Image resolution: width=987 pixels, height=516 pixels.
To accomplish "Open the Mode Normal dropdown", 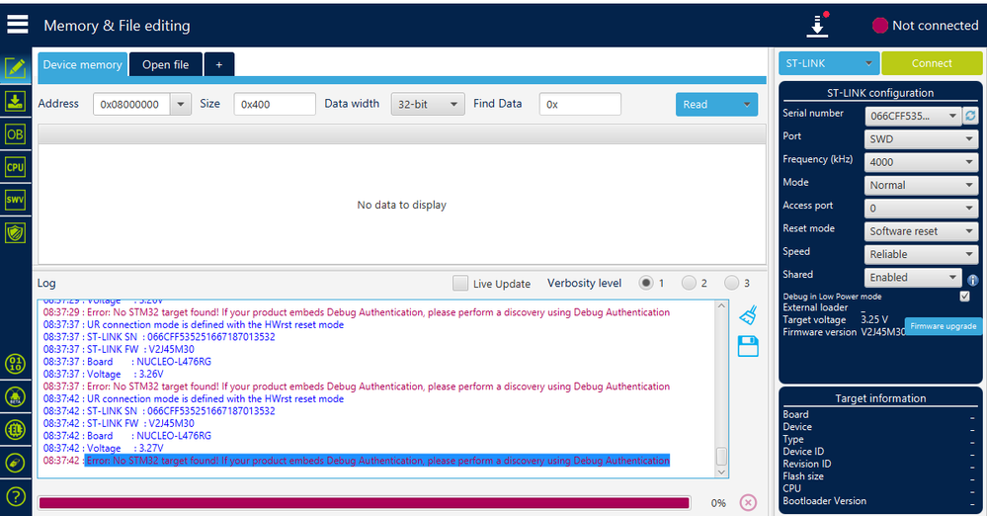I will coord(922,185).
